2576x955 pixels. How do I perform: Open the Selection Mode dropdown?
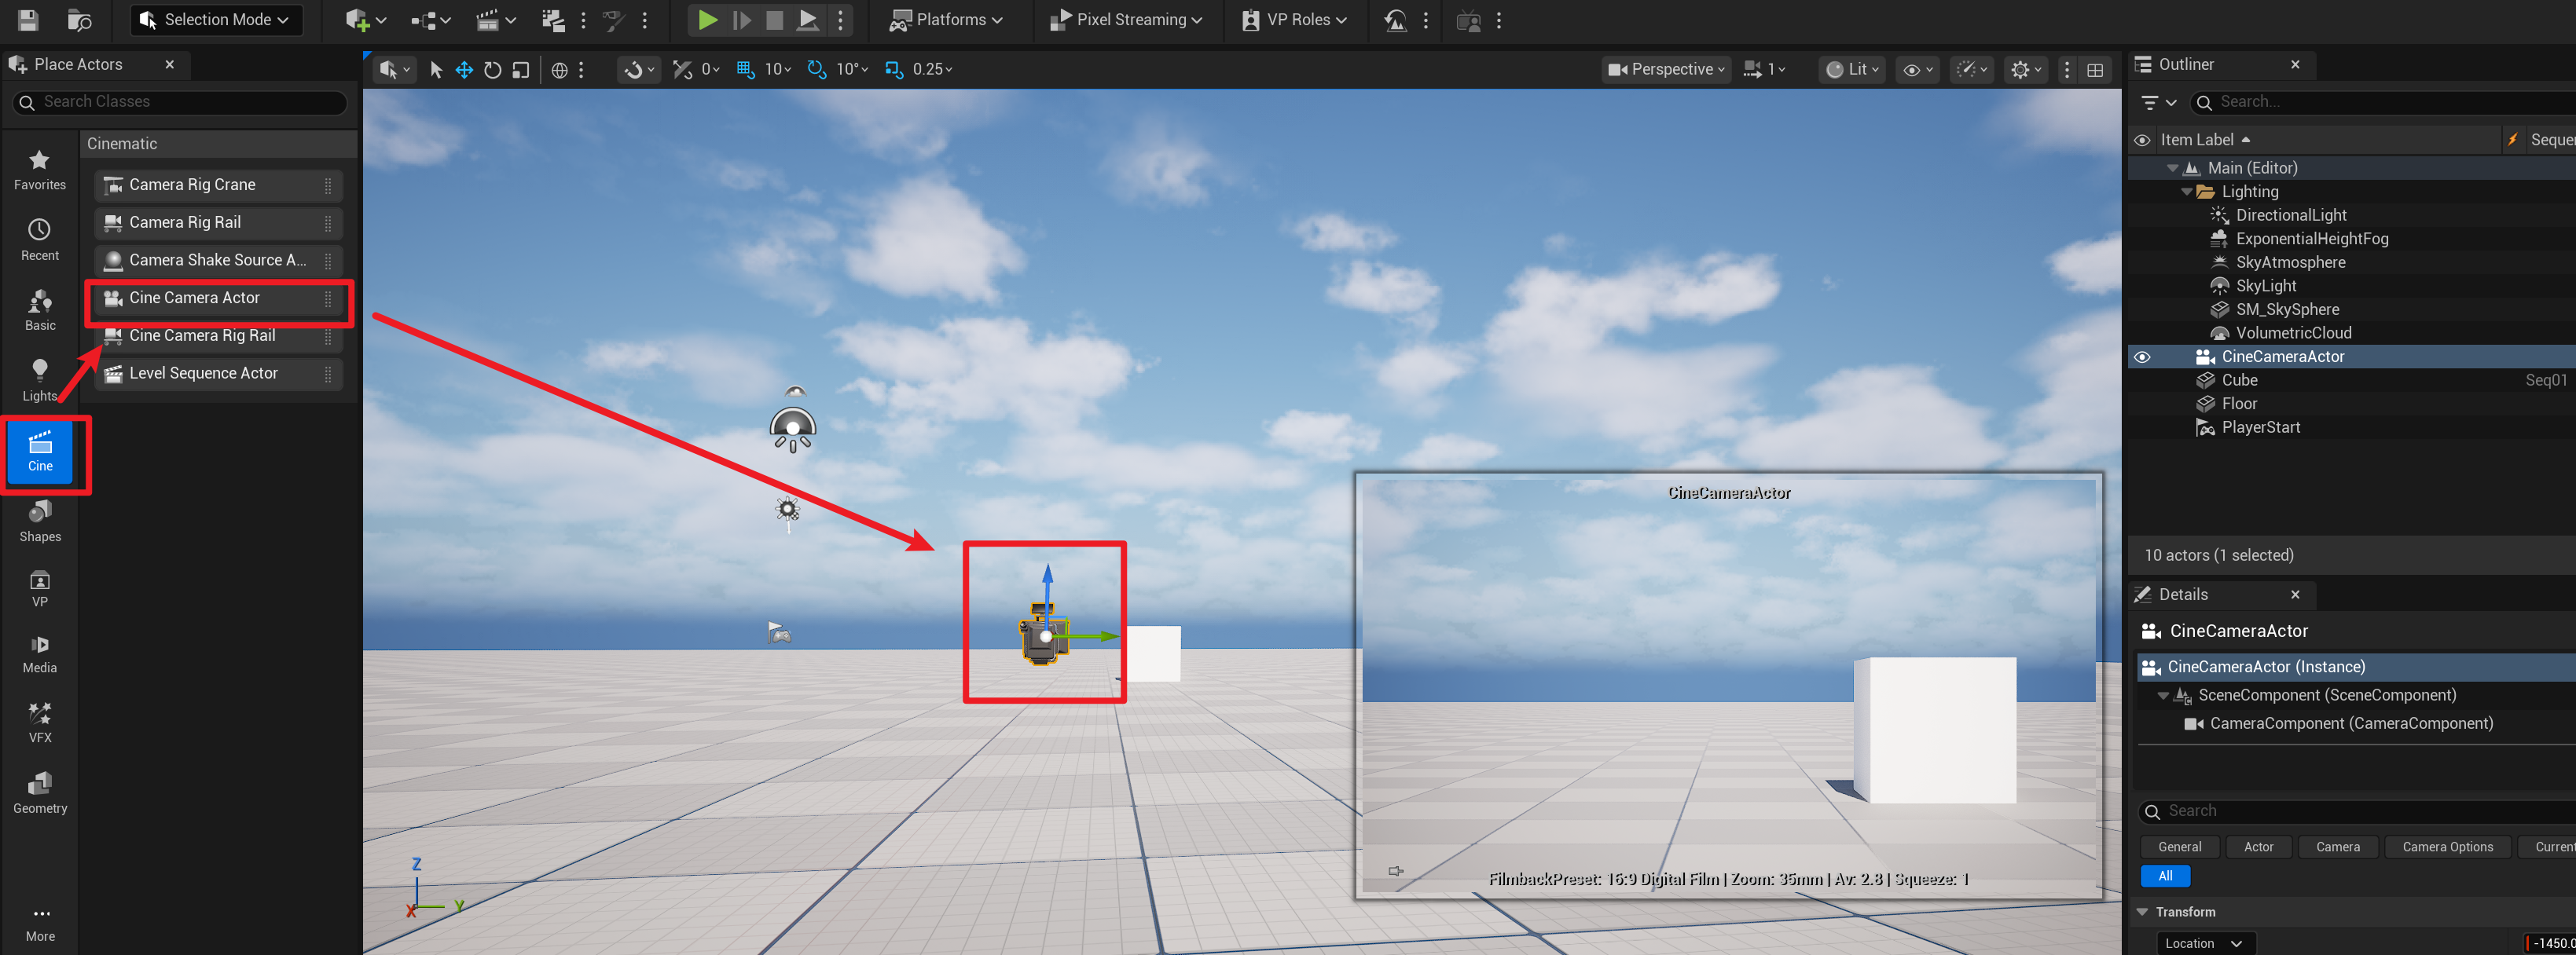[x=216, y=19]
